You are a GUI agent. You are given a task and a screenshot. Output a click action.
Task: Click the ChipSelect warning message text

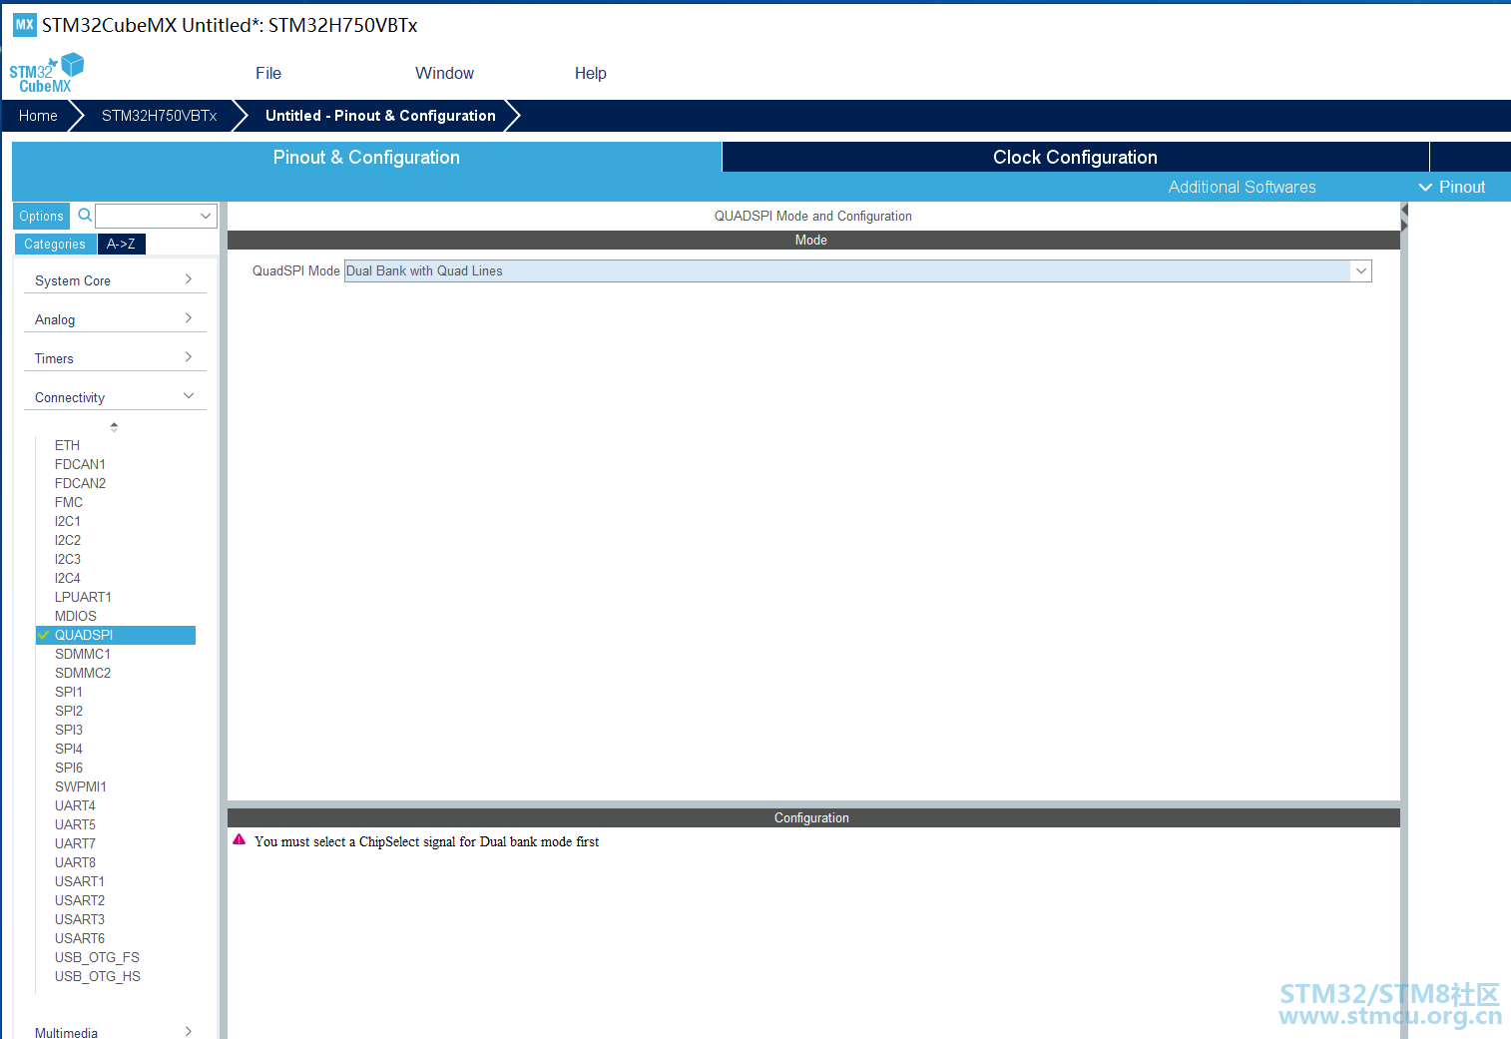click(x=427, y=841)
